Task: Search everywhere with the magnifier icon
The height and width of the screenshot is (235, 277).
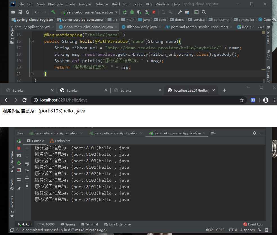Action: pos(204,12)
